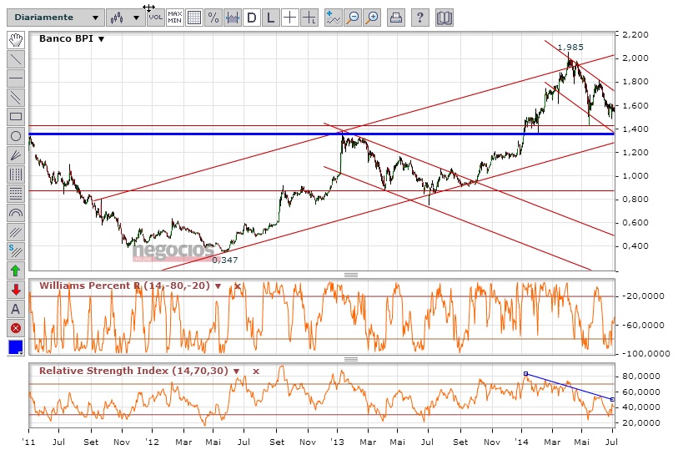Select the fan lines tool
Screen dimensions: 683x455
click(16, 155)
